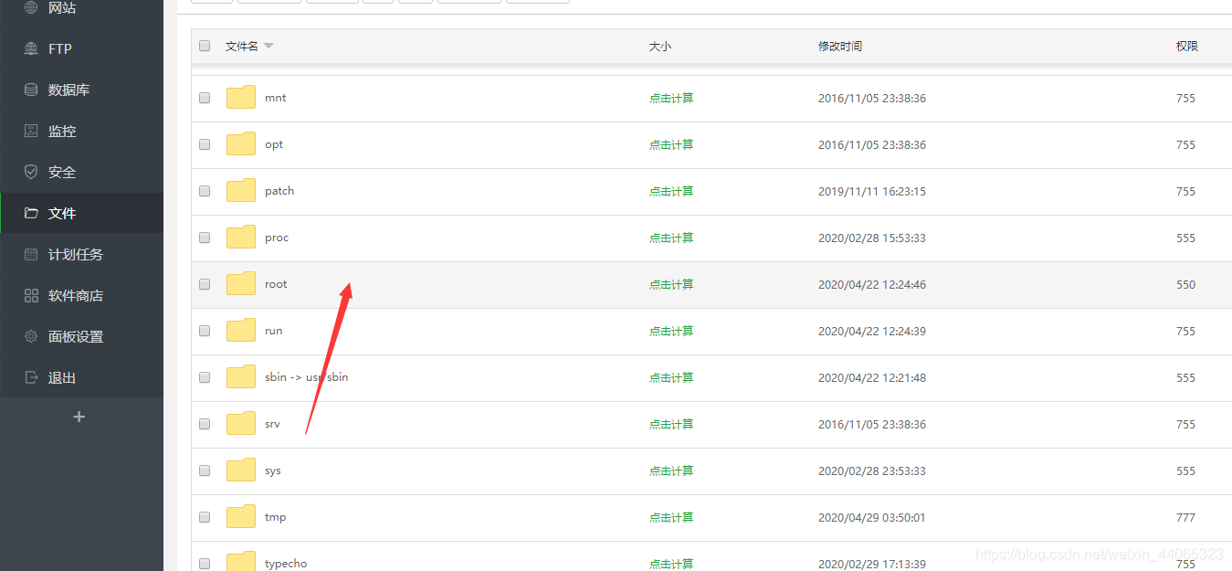Click permission value '550' for root
Viewport: 1232px width, 571px height.
point(1185,284)
